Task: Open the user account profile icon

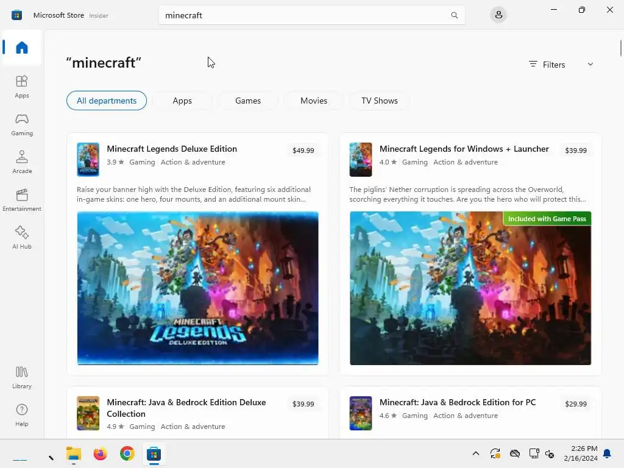Action: (498, 15)
